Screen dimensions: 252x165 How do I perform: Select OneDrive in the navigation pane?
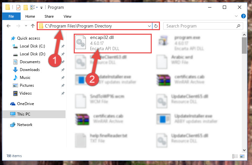(26, 104)
